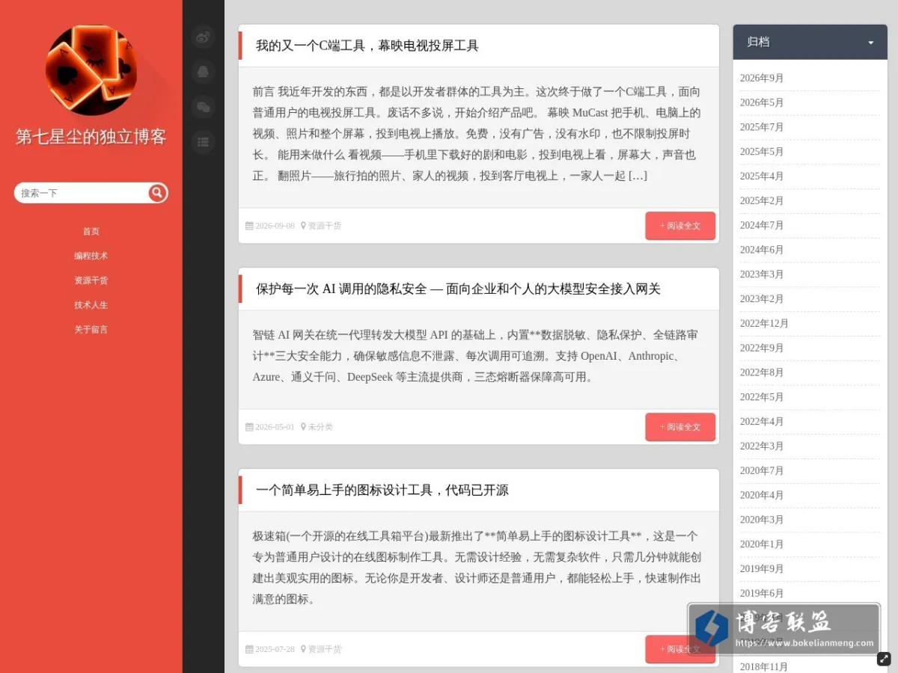Open the 技术人生 menu item
Viewport: 898px width, 673px height.
tap(91, 305)
